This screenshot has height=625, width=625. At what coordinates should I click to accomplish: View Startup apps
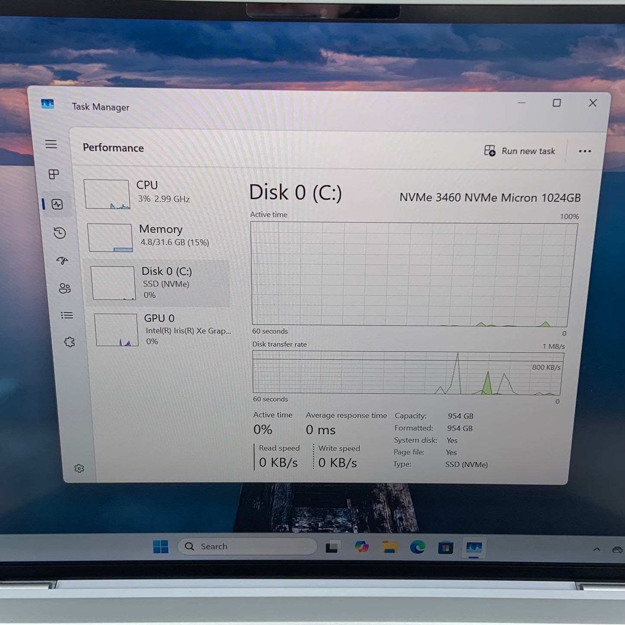click(x=63, y=260)
